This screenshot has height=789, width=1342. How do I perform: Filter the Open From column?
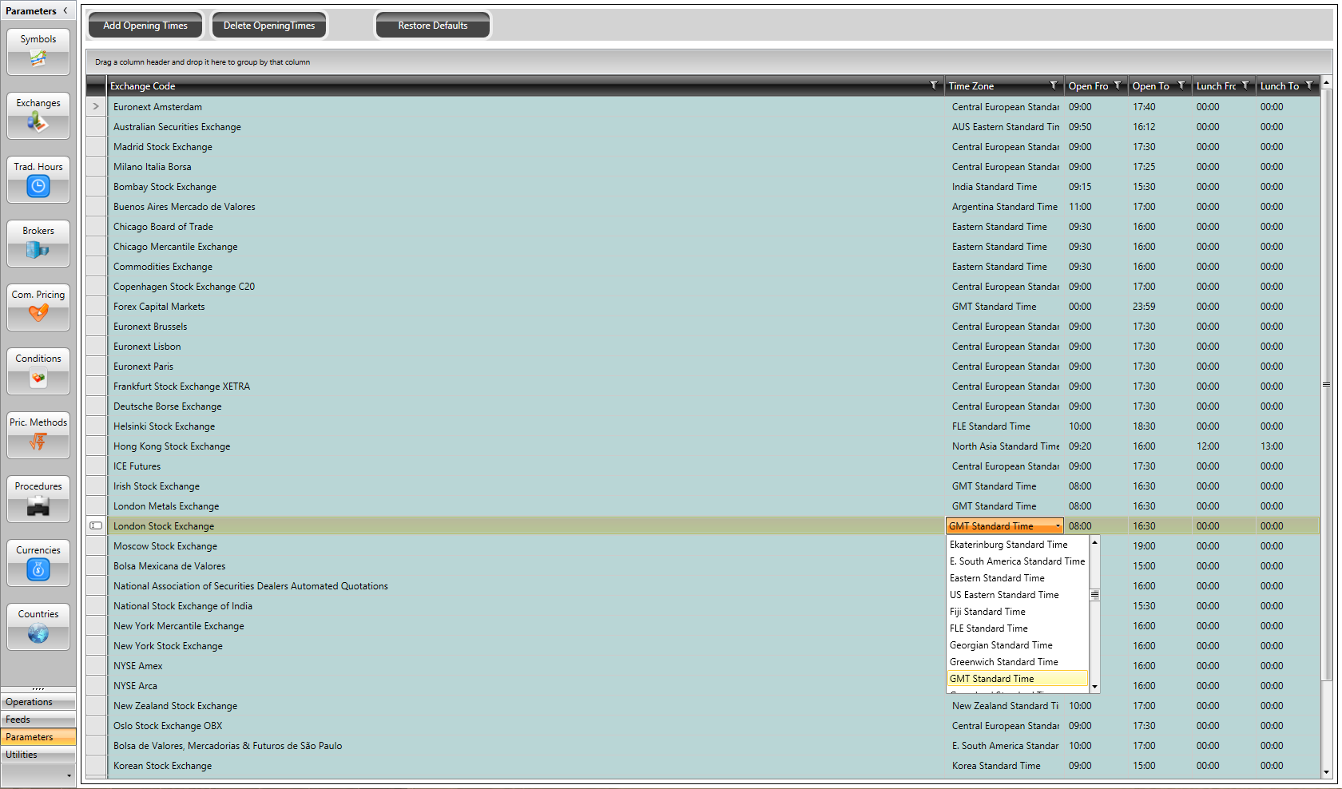pos(1118,85)
